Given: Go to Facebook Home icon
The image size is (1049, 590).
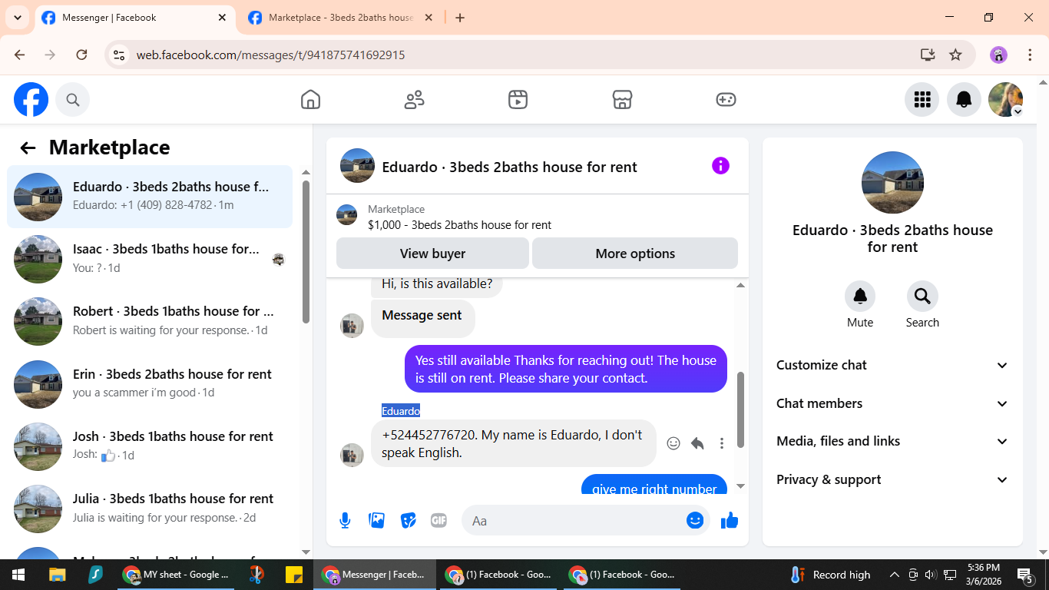Looking at the screenshot, I should pos(310,100).
